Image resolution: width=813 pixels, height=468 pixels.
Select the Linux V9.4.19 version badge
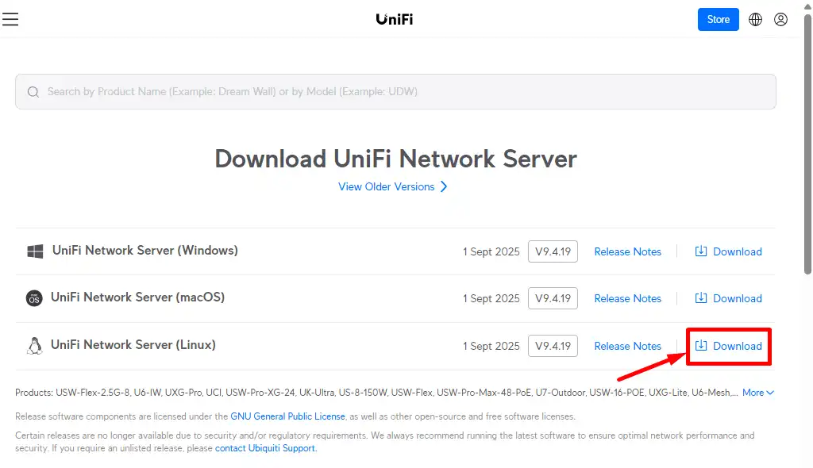point(553,346)
